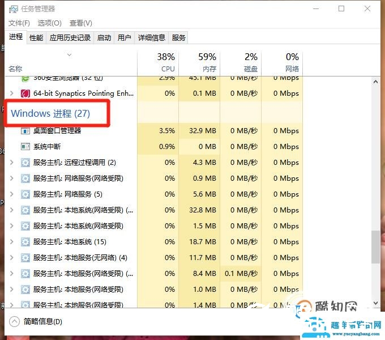Click the 简略信息(D) link
The width and height of the screenshot is (385, 340).
coord(42,321)
